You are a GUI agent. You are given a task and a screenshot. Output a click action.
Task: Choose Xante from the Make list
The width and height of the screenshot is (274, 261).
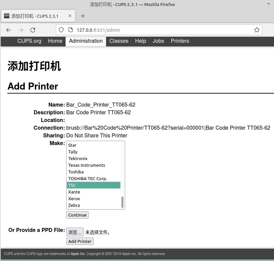(x=94, y=192)
